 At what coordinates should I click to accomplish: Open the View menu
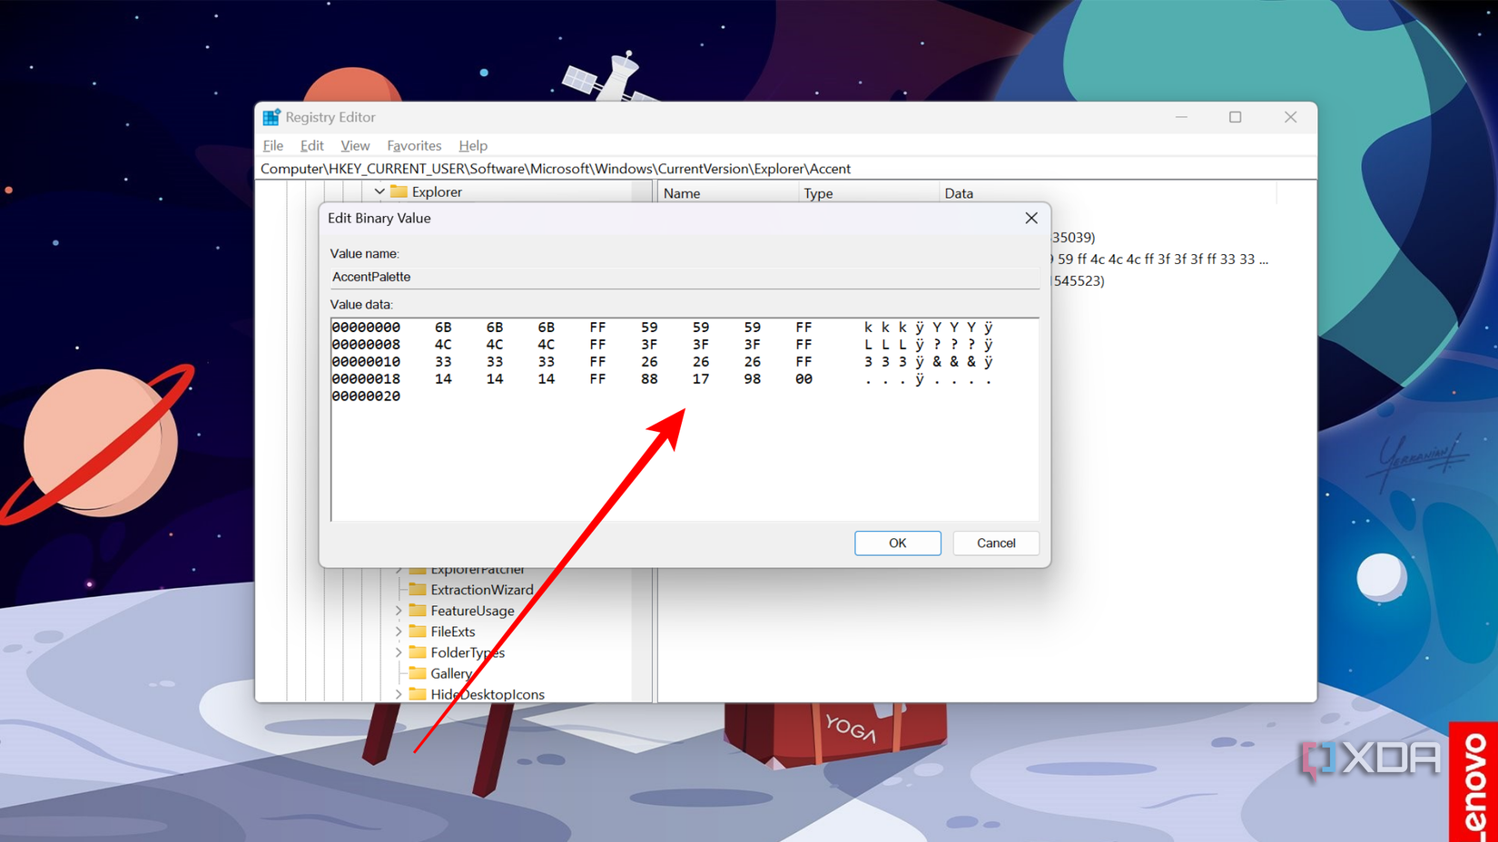coord(355,145)
